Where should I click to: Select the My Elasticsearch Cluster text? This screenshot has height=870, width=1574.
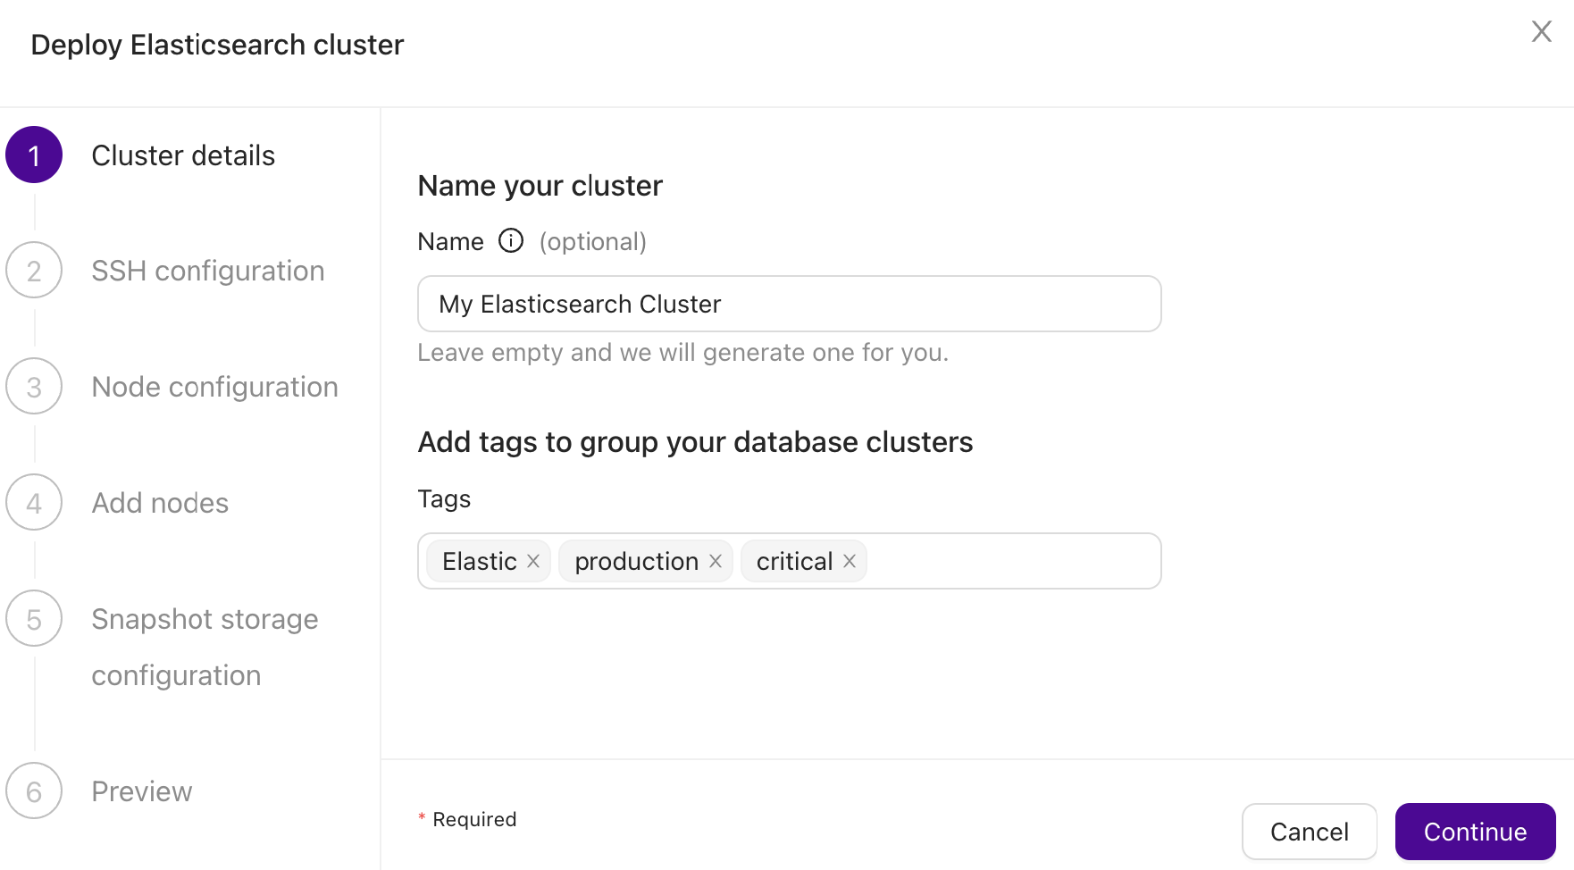pyautogui.click(x=579, y=304)
